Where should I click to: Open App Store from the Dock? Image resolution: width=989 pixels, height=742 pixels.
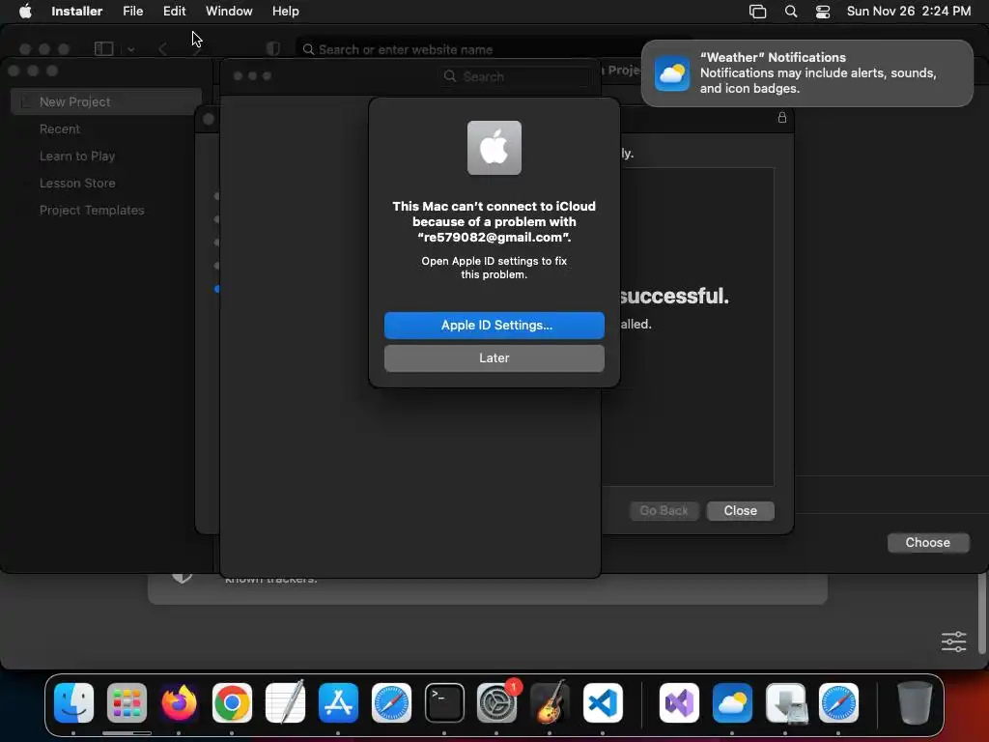click(x=339, y=702)
